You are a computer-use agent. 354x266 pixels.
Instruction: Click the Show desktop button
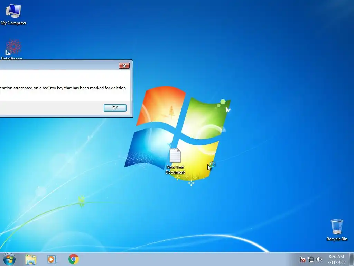click(x=352, y=259)
